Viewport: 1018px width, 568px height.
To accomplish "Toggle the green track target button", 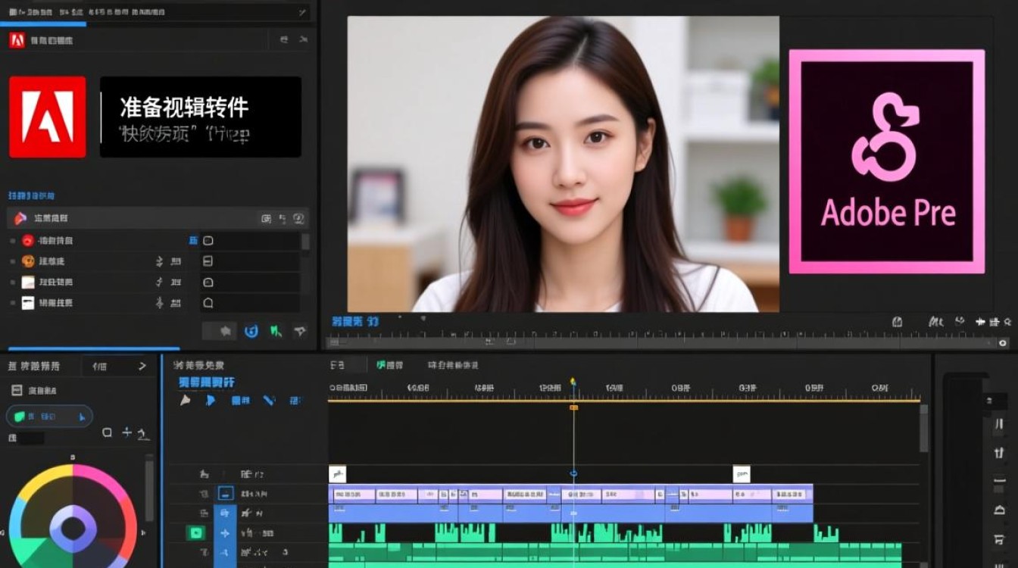I will (196, 533).
